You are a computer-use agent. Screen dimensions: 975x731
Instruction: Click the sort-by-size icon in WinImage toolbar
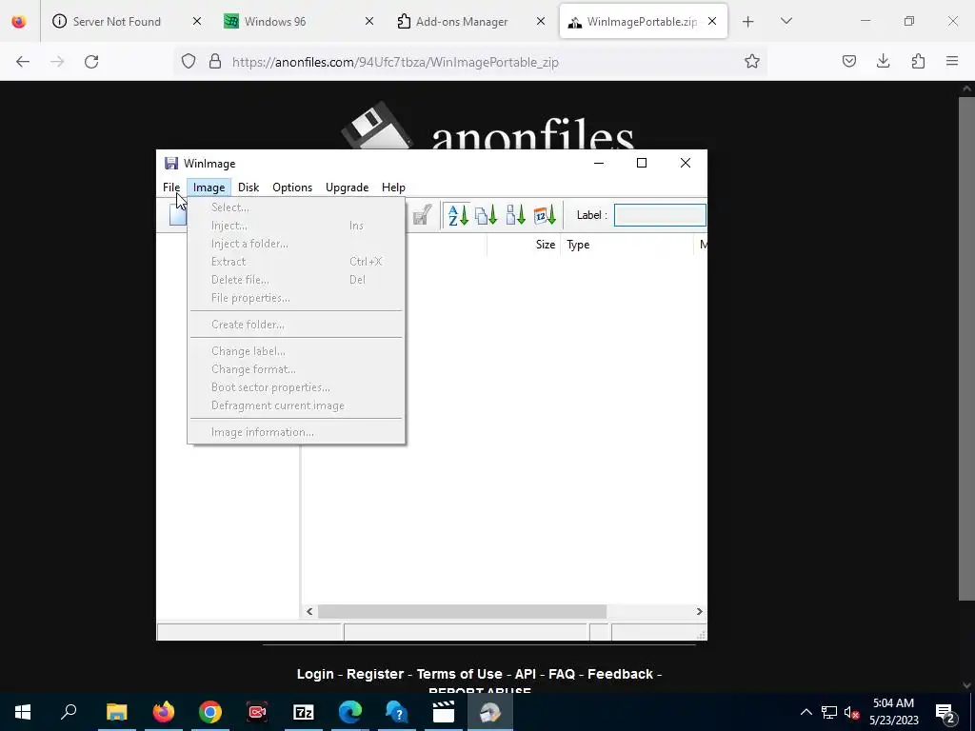515,215
